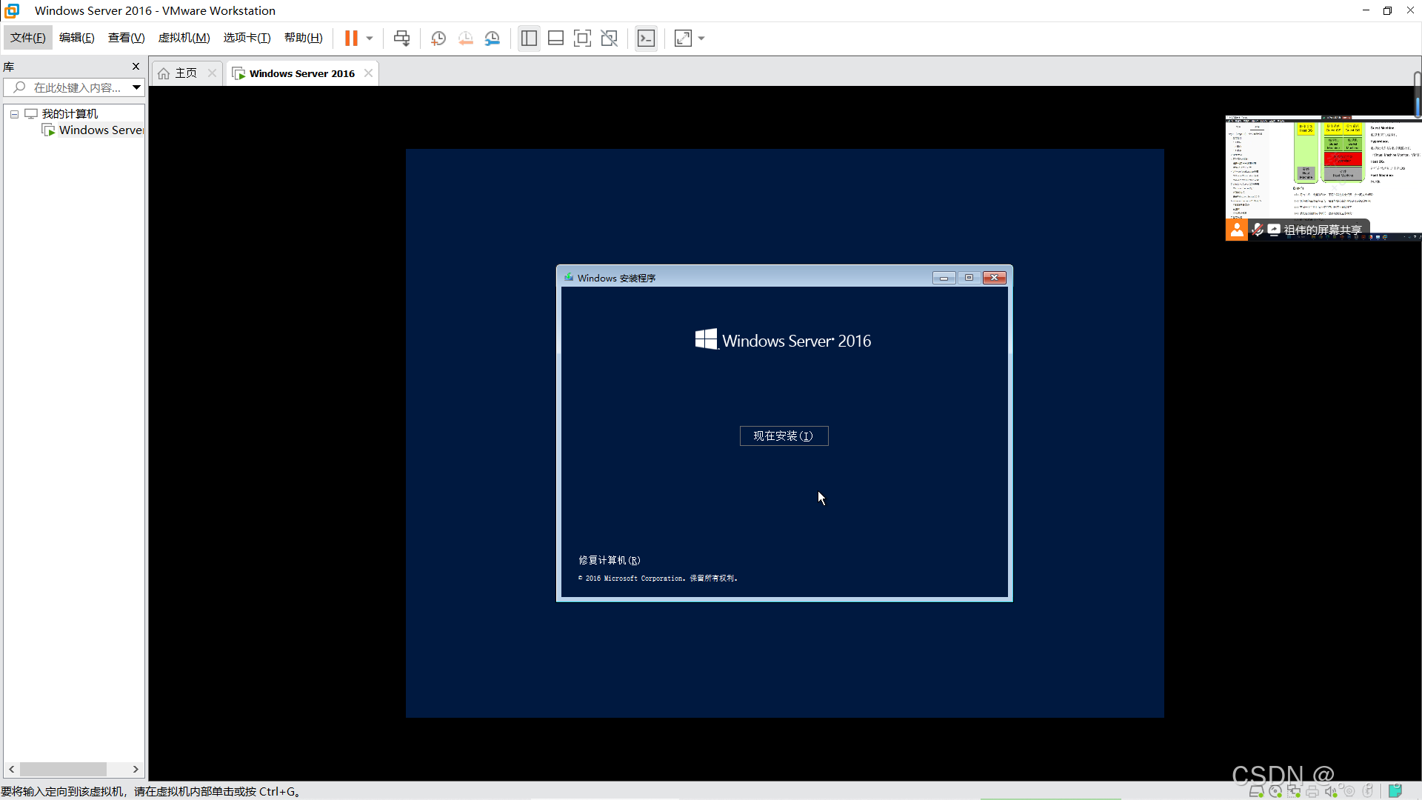
Task: Revert the virtual machine to snapshot
Action: coord(465,39)
